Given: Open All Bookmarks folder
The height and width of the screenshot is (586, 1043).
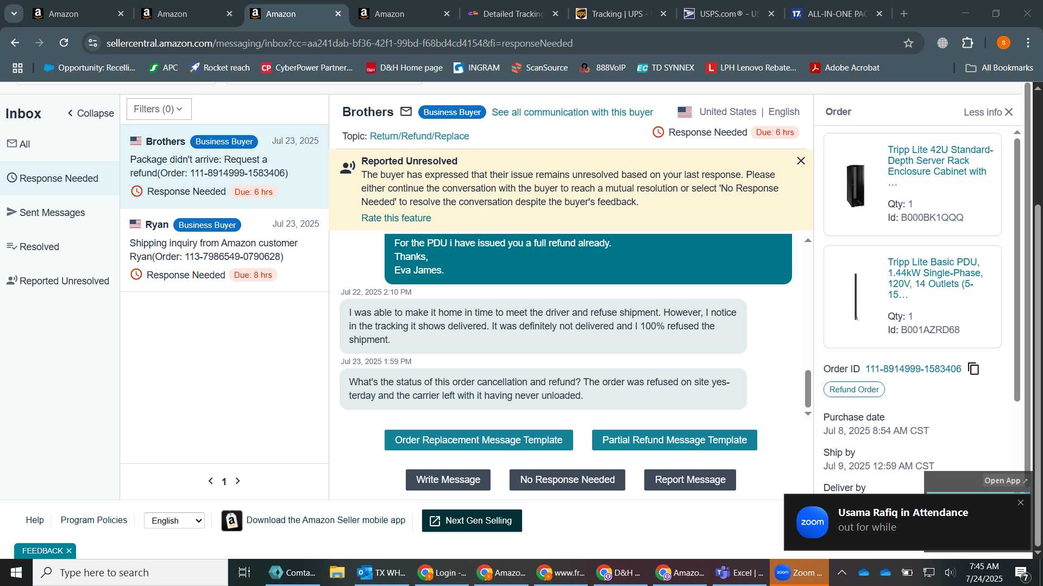Looking at the screenshot, I should (x=999, y=68).
